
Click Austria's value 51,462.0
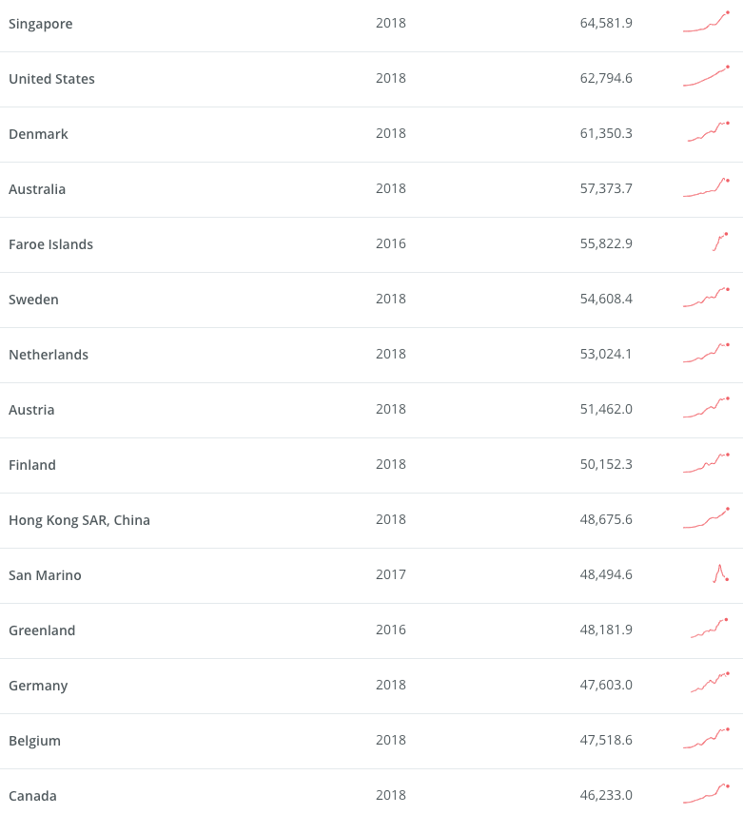click(606, 409)
